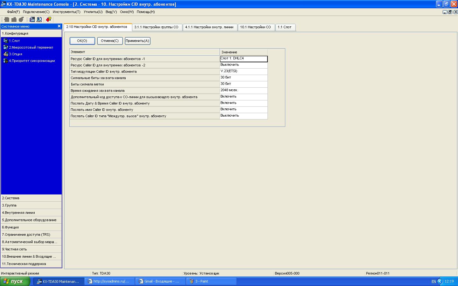
Task: Expand the 3.Группа section
Action: [31, 205]
